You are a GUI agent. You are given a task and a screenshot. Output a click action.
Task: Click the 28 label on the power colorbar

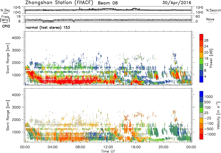pyautogui.click(x=206, y=40)
